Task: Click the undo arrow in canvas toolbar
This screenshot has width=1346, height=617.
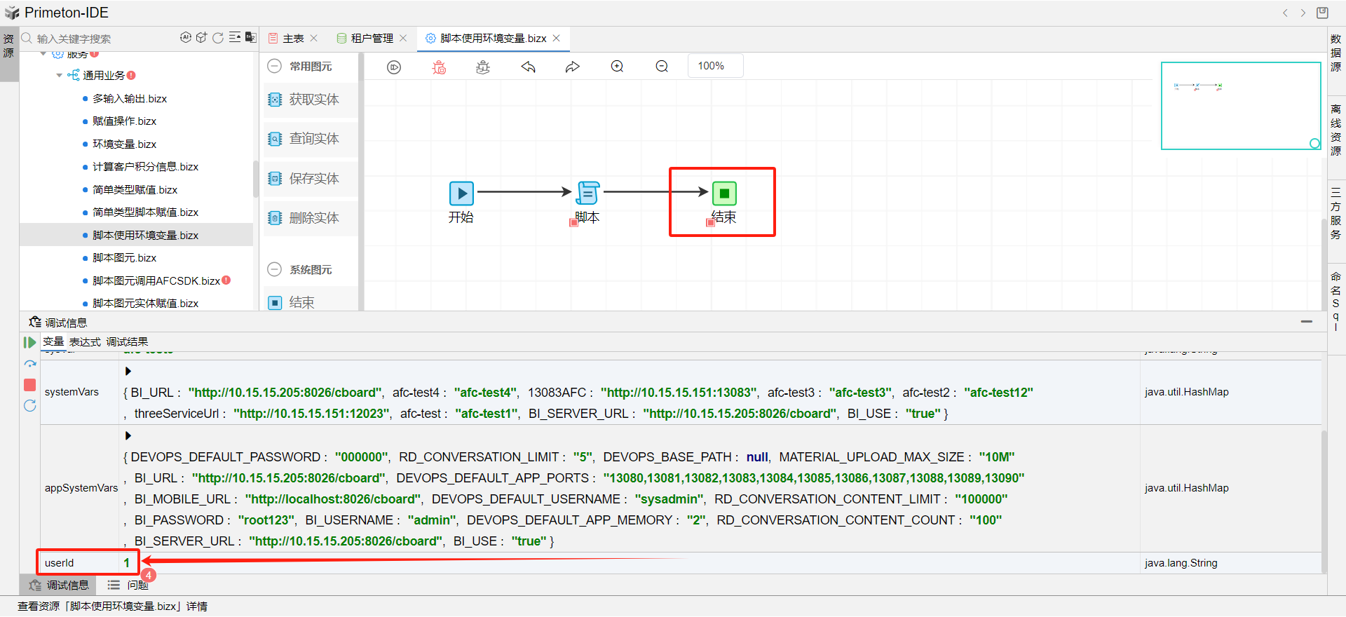Action: click(528, 67)
